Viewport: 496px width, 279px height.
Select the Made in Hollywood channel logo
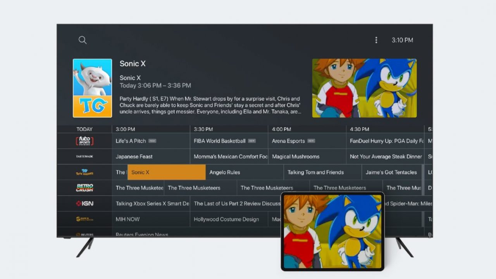click(x=84, y=219)
